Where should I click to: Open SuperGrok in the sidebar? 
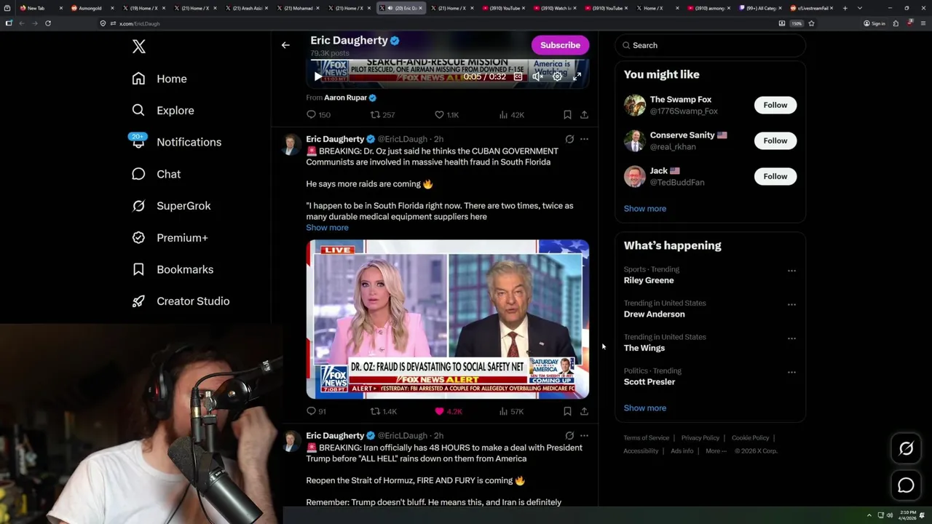click(171, 206)
